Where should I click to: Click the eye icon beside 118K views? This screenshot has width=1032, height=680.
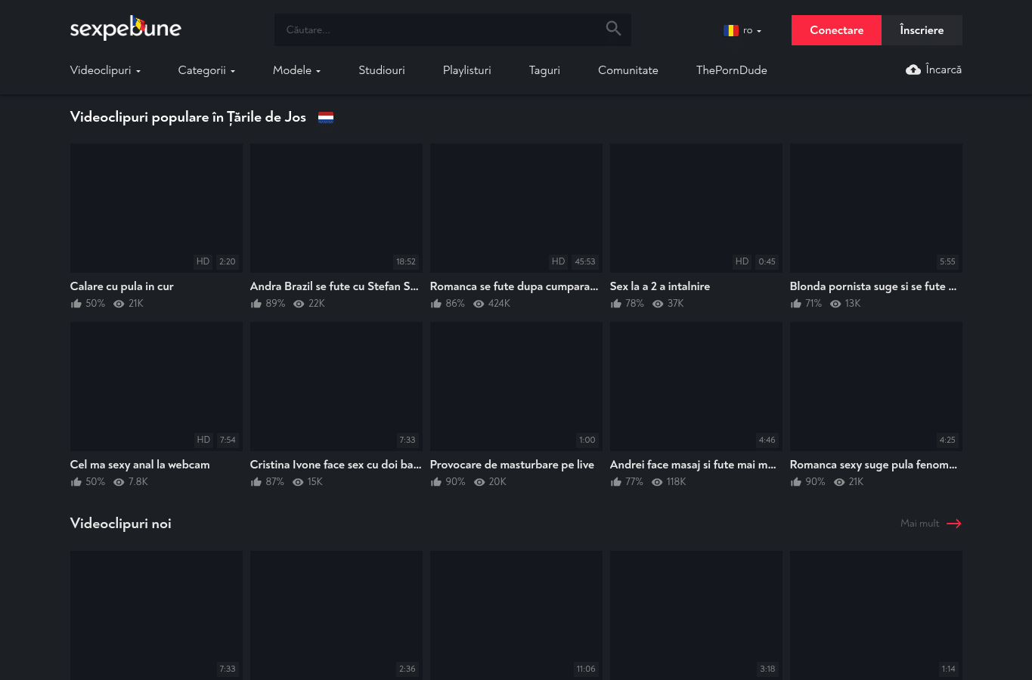point(657,482)
